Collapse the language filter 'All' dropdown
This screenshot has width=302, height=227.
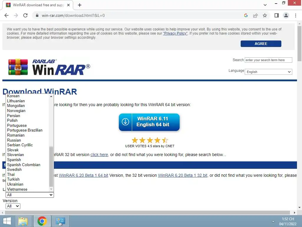click(x=30, y=195)
